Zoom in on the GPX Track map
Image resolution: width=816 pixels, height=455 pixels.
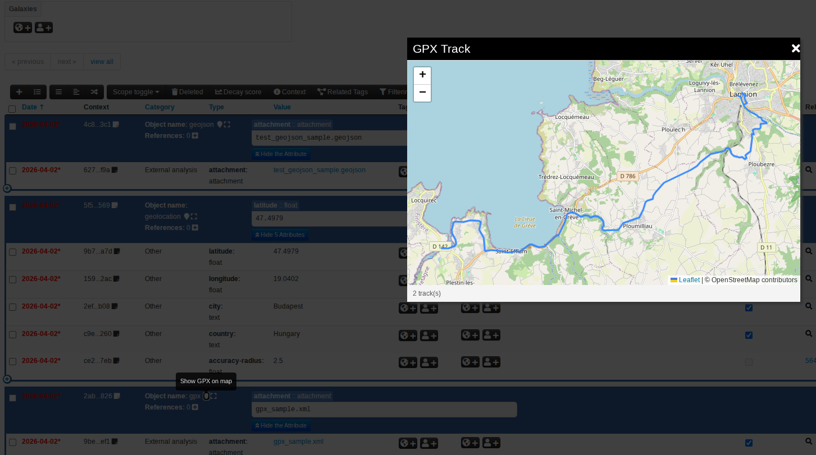422,75
